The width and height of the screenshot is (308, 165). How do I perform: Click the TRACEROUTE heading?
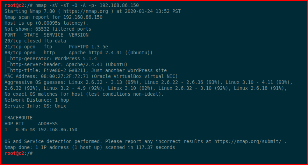click(19, 118)
